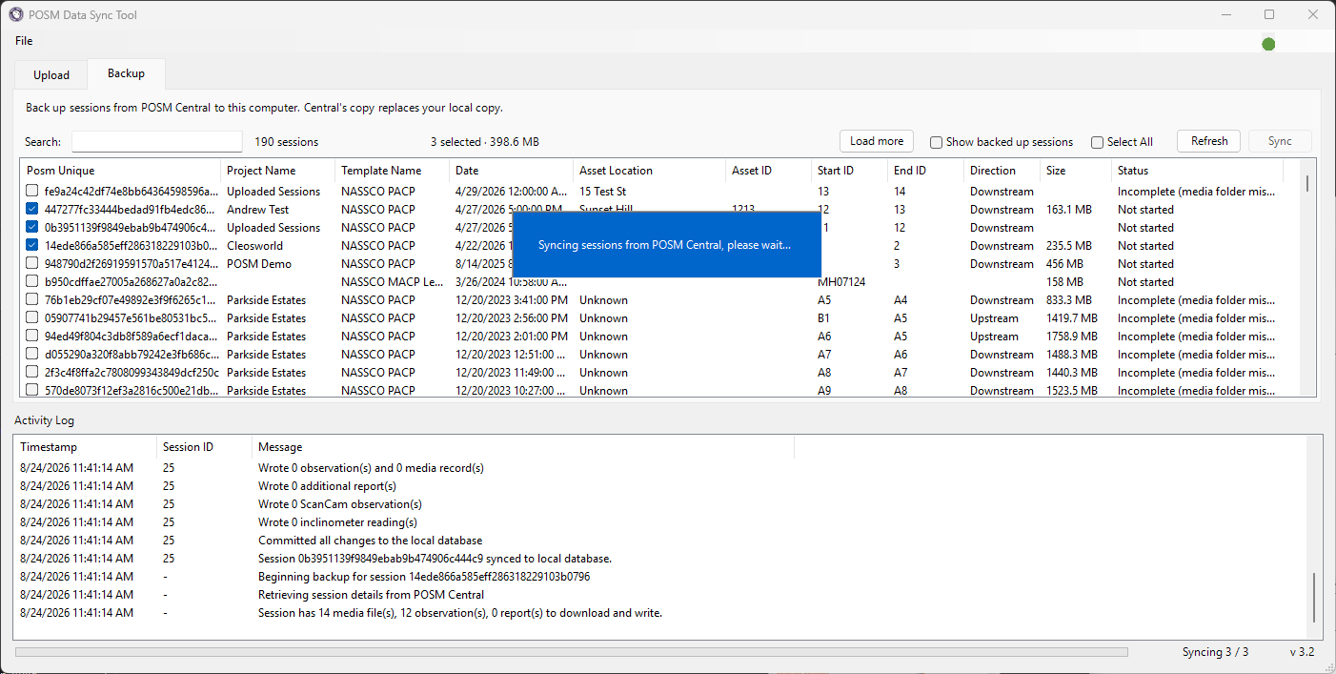Click log entry Session has 14 media file(s)

click(x=460, y=613)
